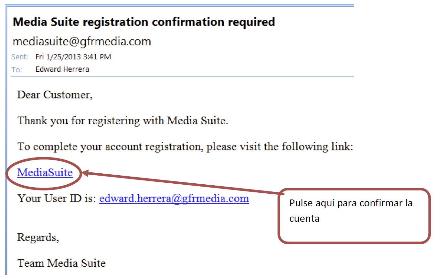The width and height of the screenshot is (448, 276).
Task: Click the horizontal divider under the To field
Action: (x=183, y=77)
